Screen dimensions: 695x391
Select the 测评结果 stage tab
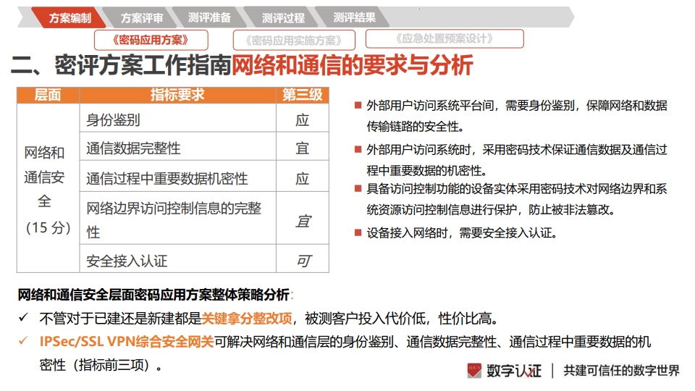point(354,17)
